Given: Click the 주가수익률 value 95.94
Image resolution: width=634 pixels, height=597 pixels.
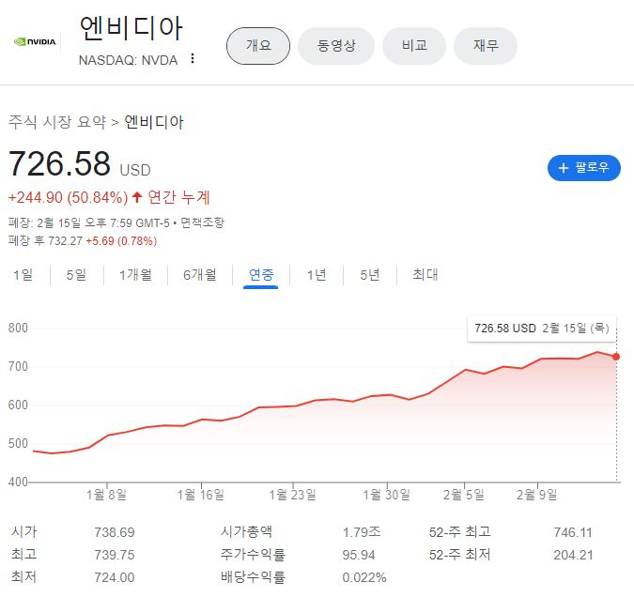Looking at the screenshot, I should point(359,555).
